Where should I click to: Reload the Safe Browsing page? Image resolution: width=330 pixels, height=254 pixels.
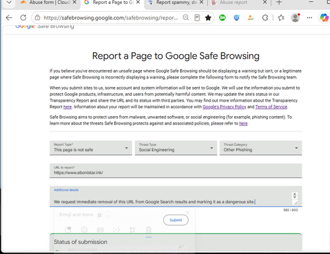pos(23,18)
